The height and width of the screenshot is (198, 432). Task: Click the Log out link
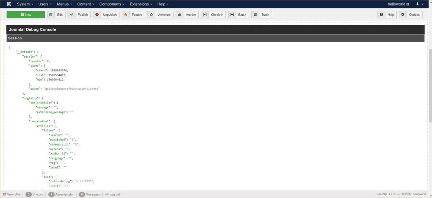coord(113,194)
